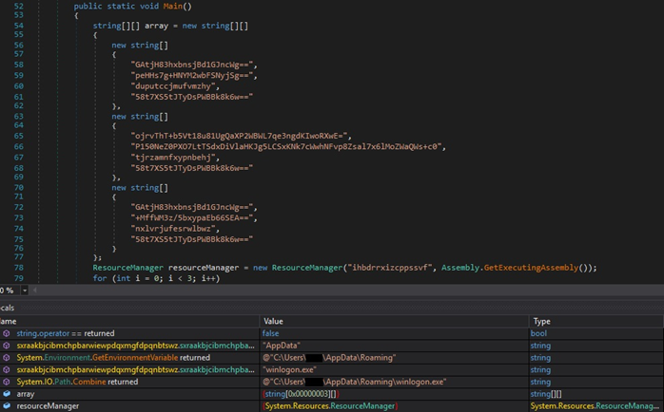Click the zoom percentage field
This screenshot has height=412, width=664.
pos(9,290)
